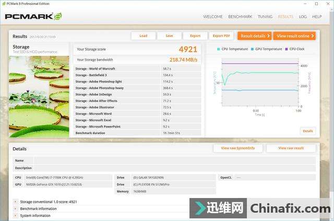334x221 pixels.
Task: Select the World of Warcraft row
Action: pyautogui.click(x=137, y=68)
